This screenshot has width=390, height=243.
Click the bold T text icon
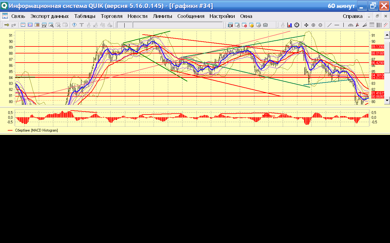[82, 25]
